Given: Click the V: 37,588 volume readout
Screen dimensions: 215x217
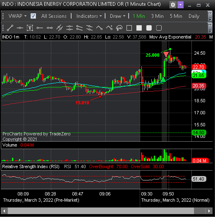Looking at the screenshot, I should point(136,37).
